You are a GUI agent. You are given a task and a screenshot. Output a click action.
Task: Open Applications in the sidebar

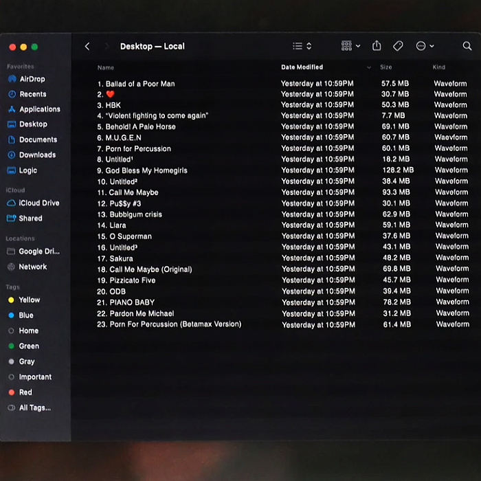coord(34,109)
